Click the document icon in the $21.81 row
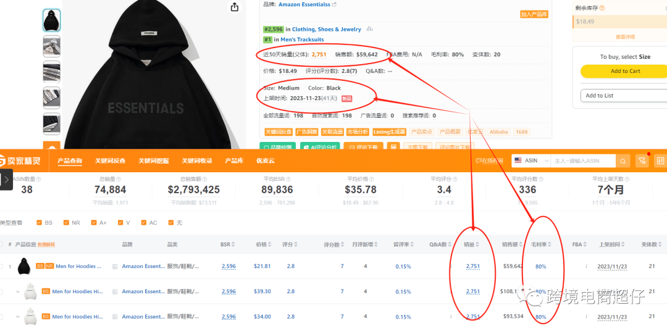The image size is (667, 326). tap(115, 267)
